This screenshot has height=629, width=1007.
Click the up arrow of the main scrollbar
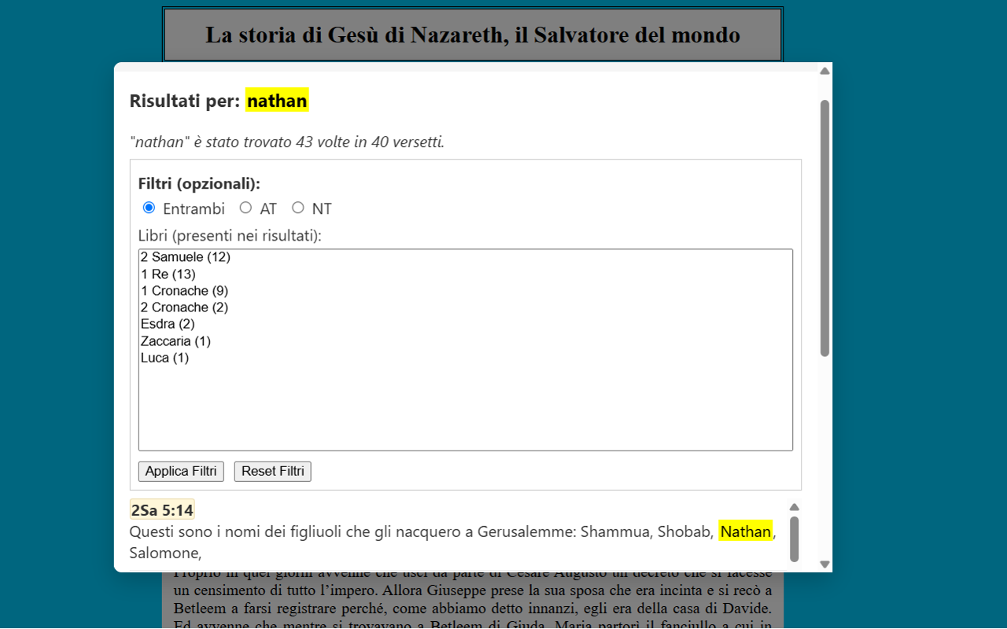tap(824, 70)
